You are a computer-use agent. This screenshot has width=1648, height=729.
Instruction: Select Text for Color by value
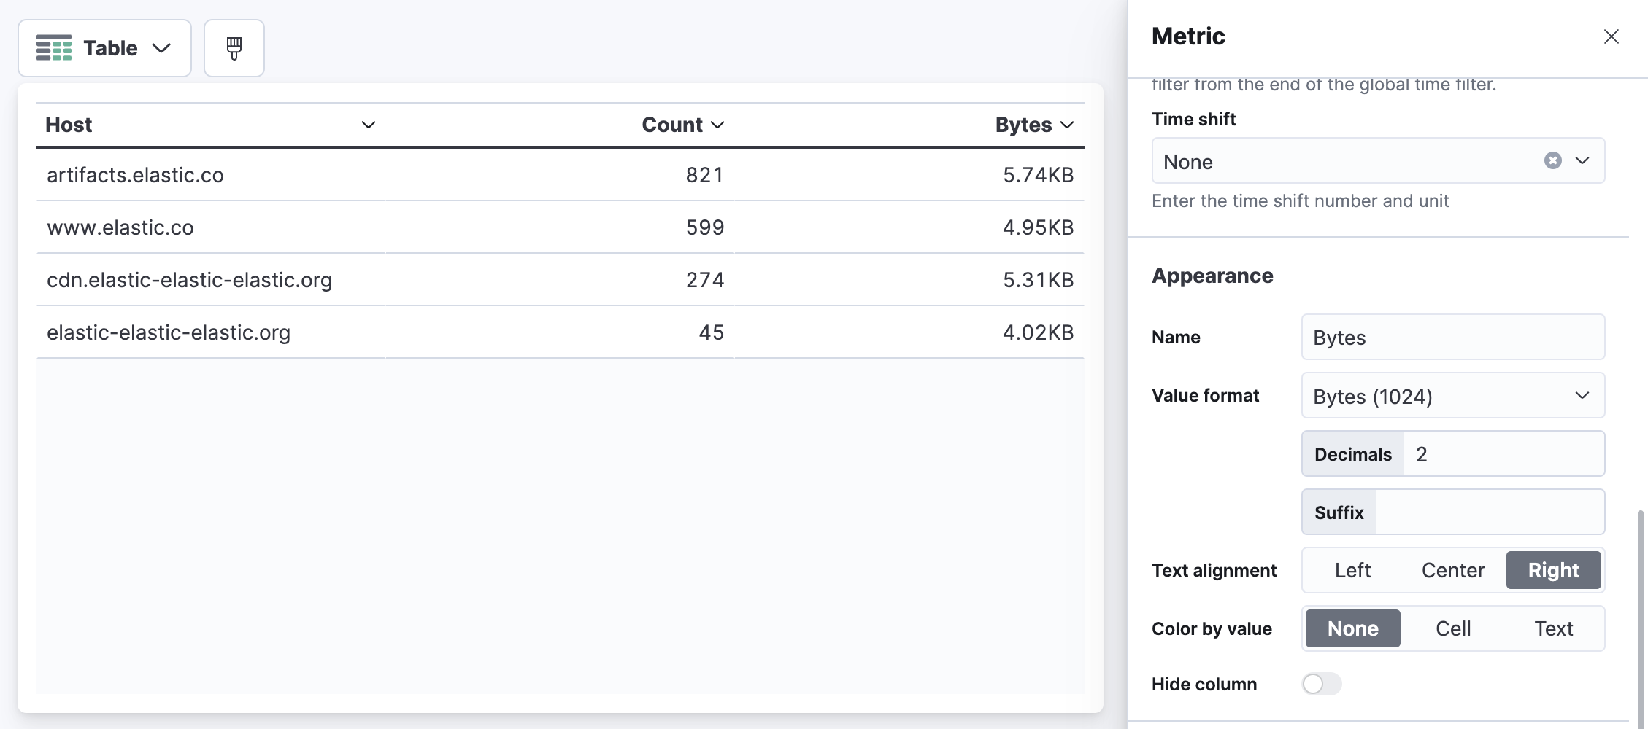pyautogui.click(x=1554, y=628)
